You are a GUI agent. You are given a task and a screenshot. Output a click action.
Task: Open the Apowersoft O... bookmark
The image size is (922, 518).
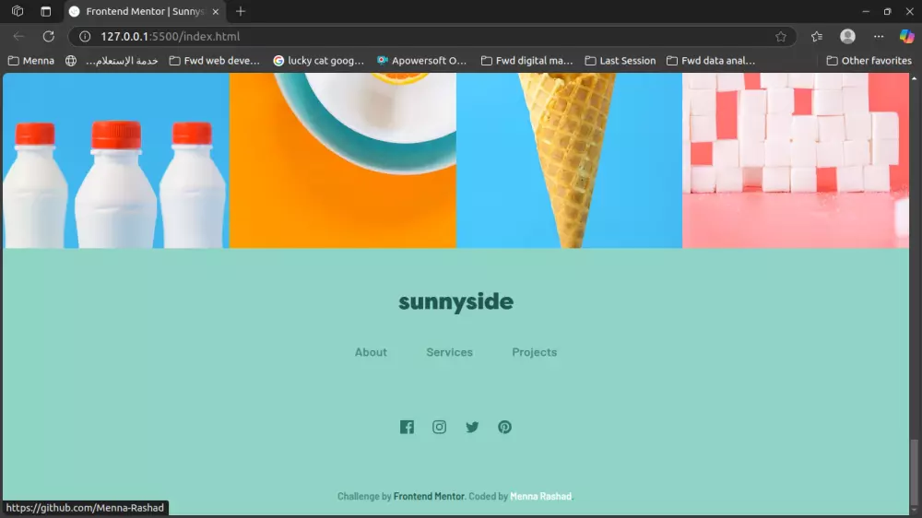(421, 61)
